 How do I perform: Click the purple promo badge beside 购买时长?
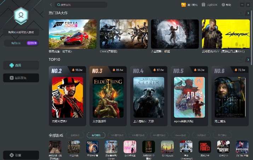click(x=32, y=43)
